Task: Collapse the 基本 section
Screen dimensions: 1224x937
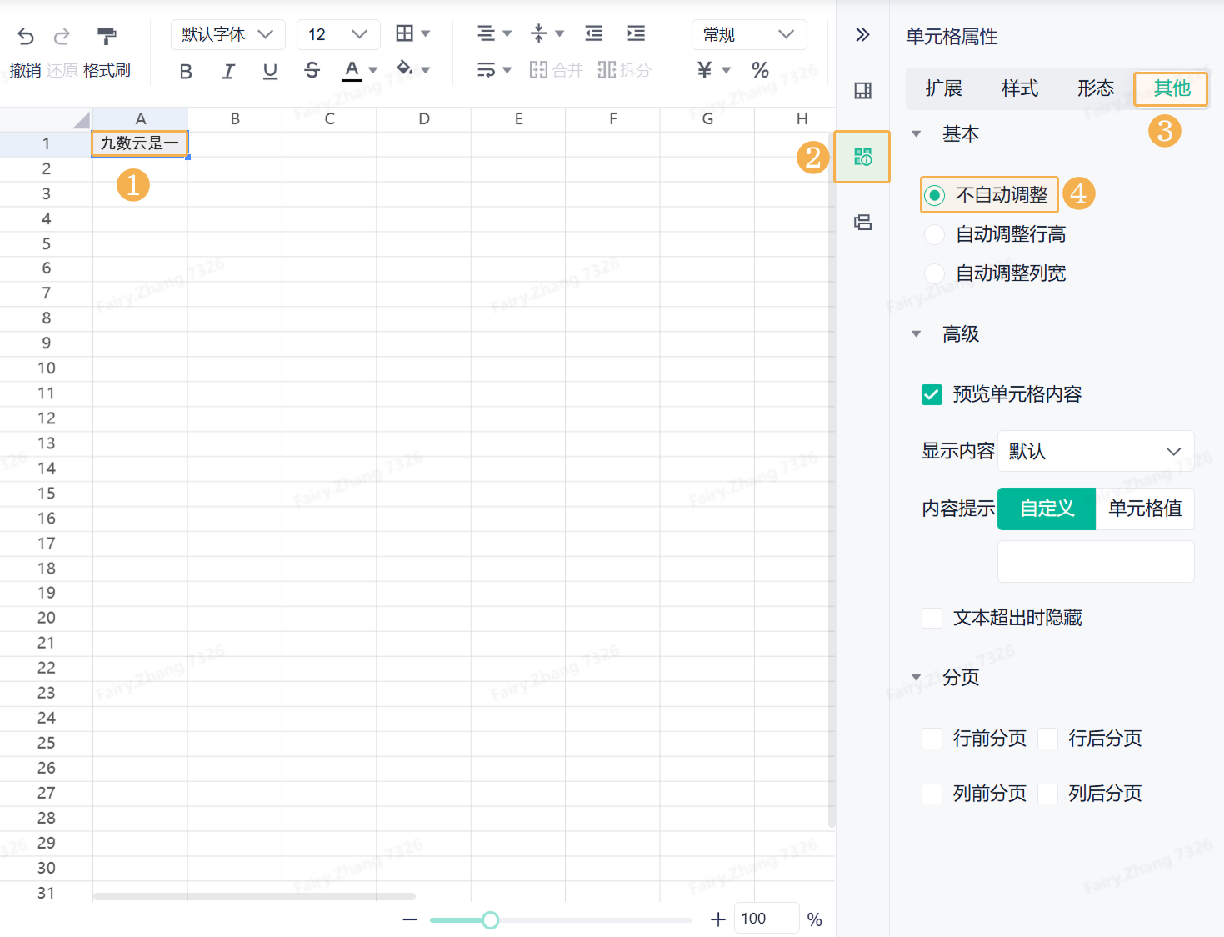Action: [x=917, y=133]
